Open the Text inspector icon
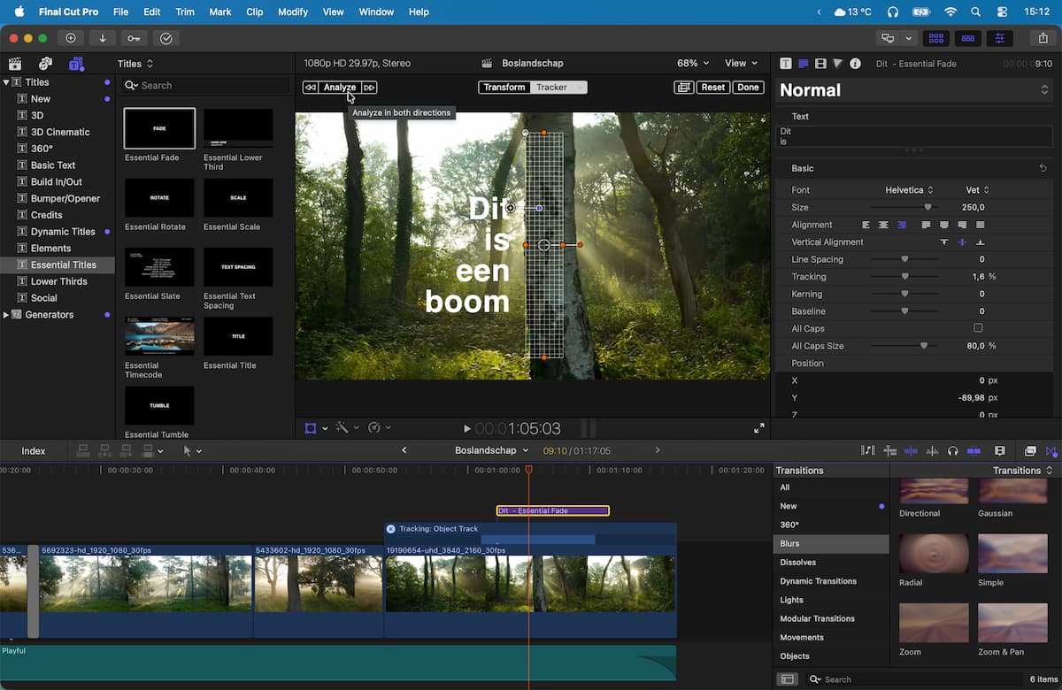 coord(803,64)
